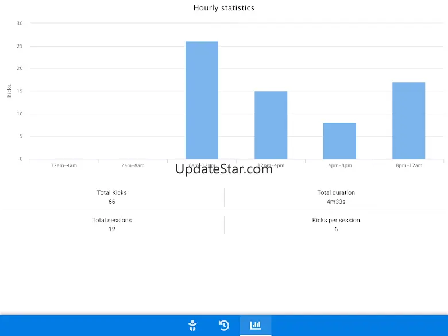Click the duration value 4m33s
448x336 pixels.
pos(336,202)
